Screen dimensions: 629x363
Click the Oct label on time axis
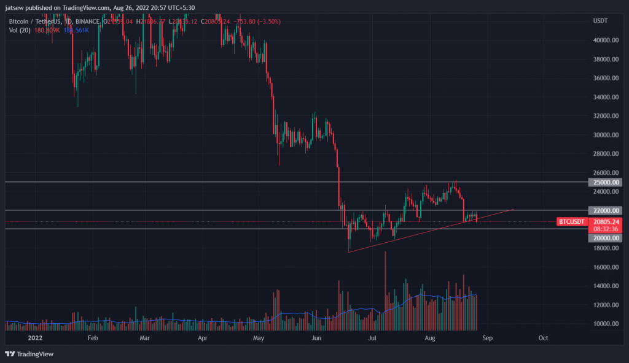pos(543,337)
